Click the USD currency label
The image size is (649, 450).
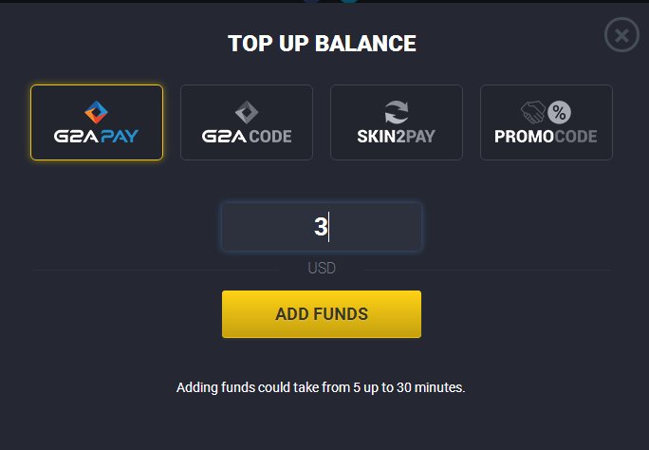click(322, 269)
